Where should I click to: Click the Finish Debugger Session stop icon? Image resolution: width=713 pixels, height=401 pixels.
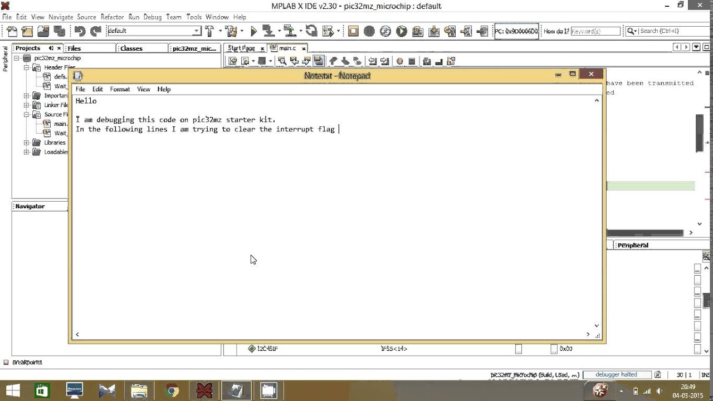pos(353,31)
